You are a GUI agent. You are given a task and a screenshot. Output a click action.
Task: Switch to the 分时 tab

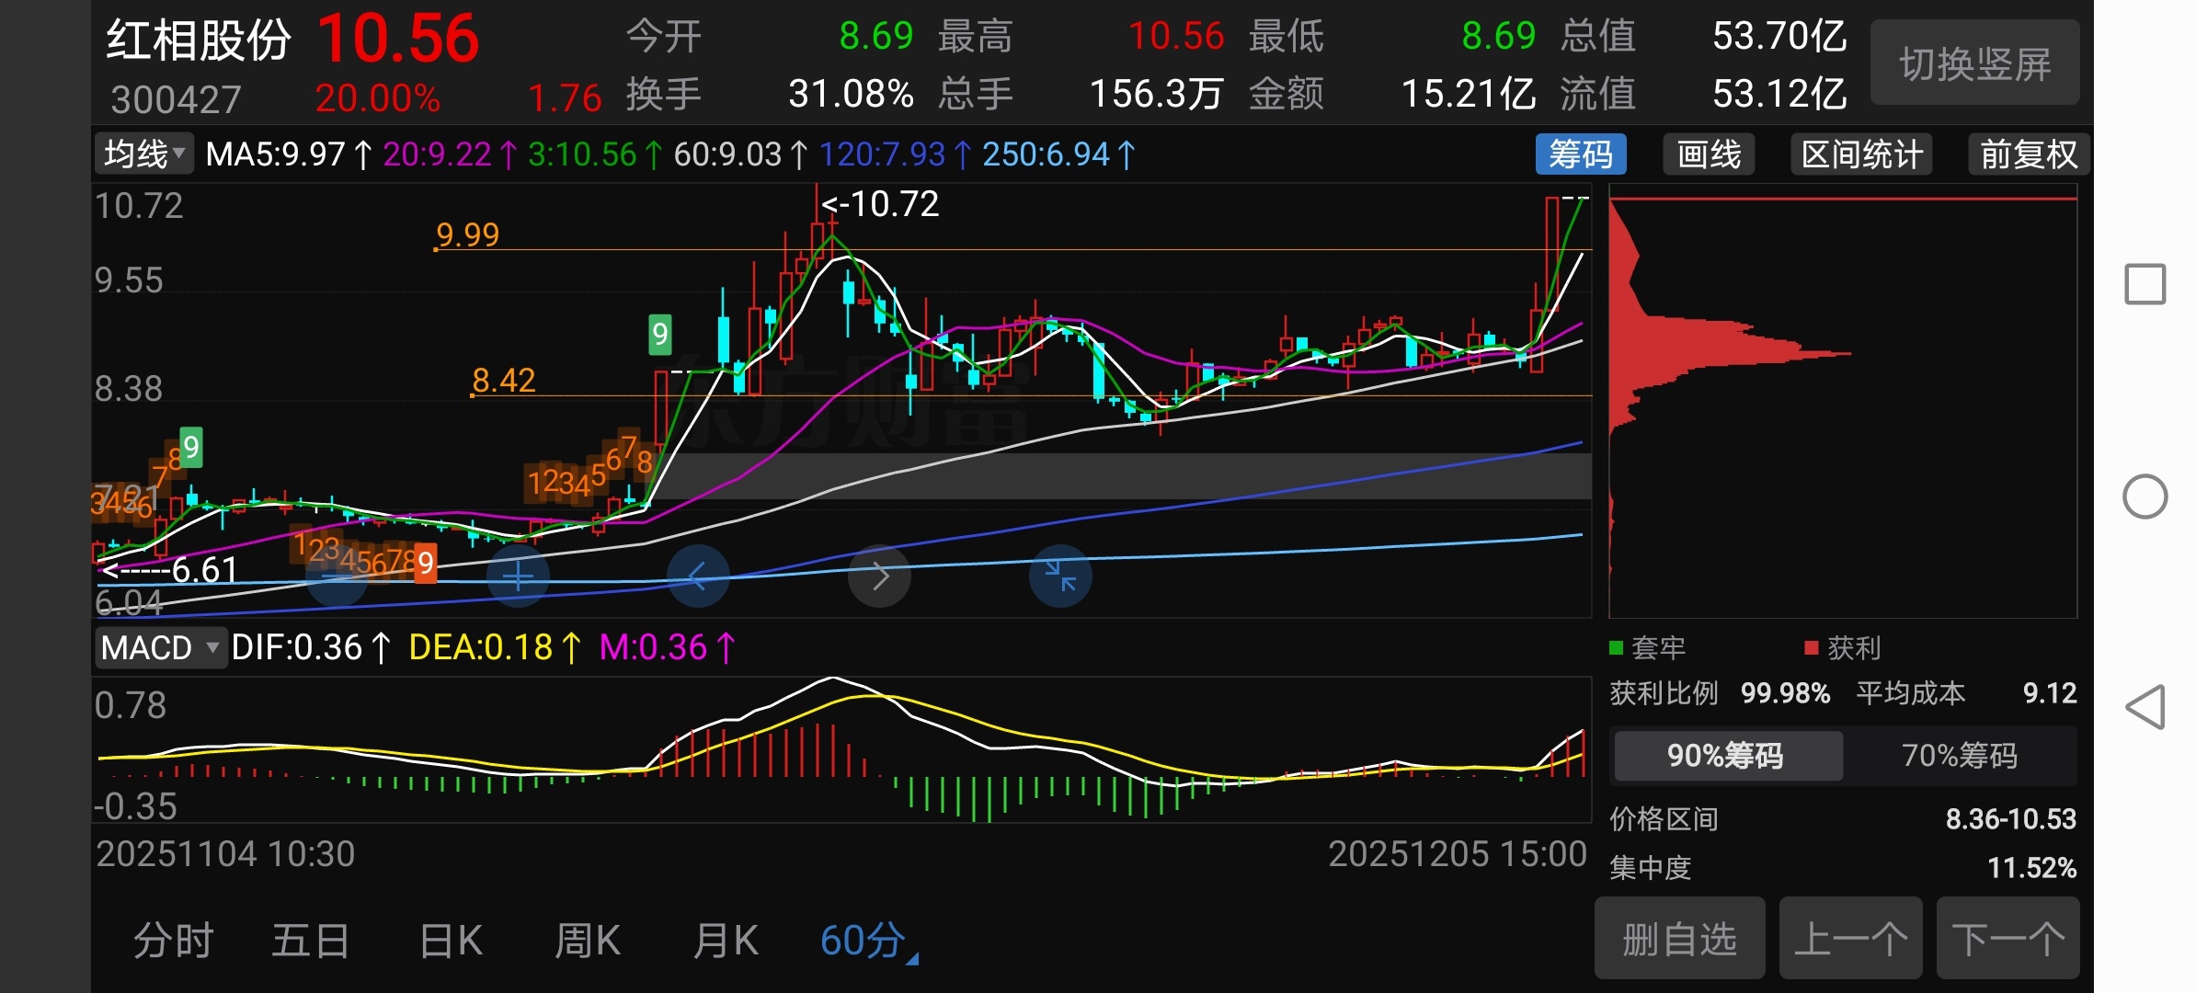pyautogui.click(x=173, y=942)
